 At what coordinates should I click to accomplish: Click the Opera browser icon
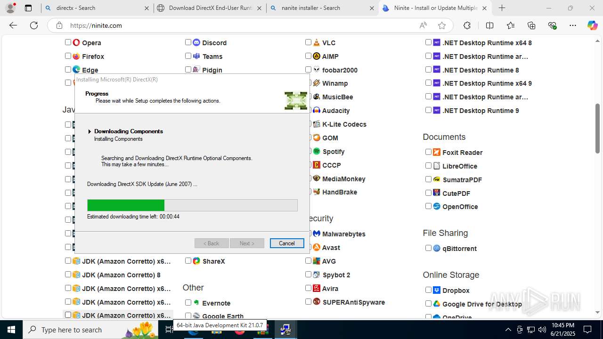pos(76,42)
